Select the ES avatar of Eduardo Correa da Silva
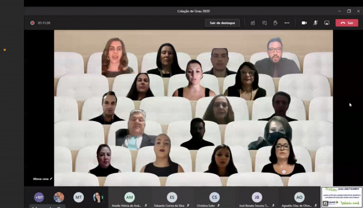The width and height of the screenshot is (363, 208). (x=172, y=197)
